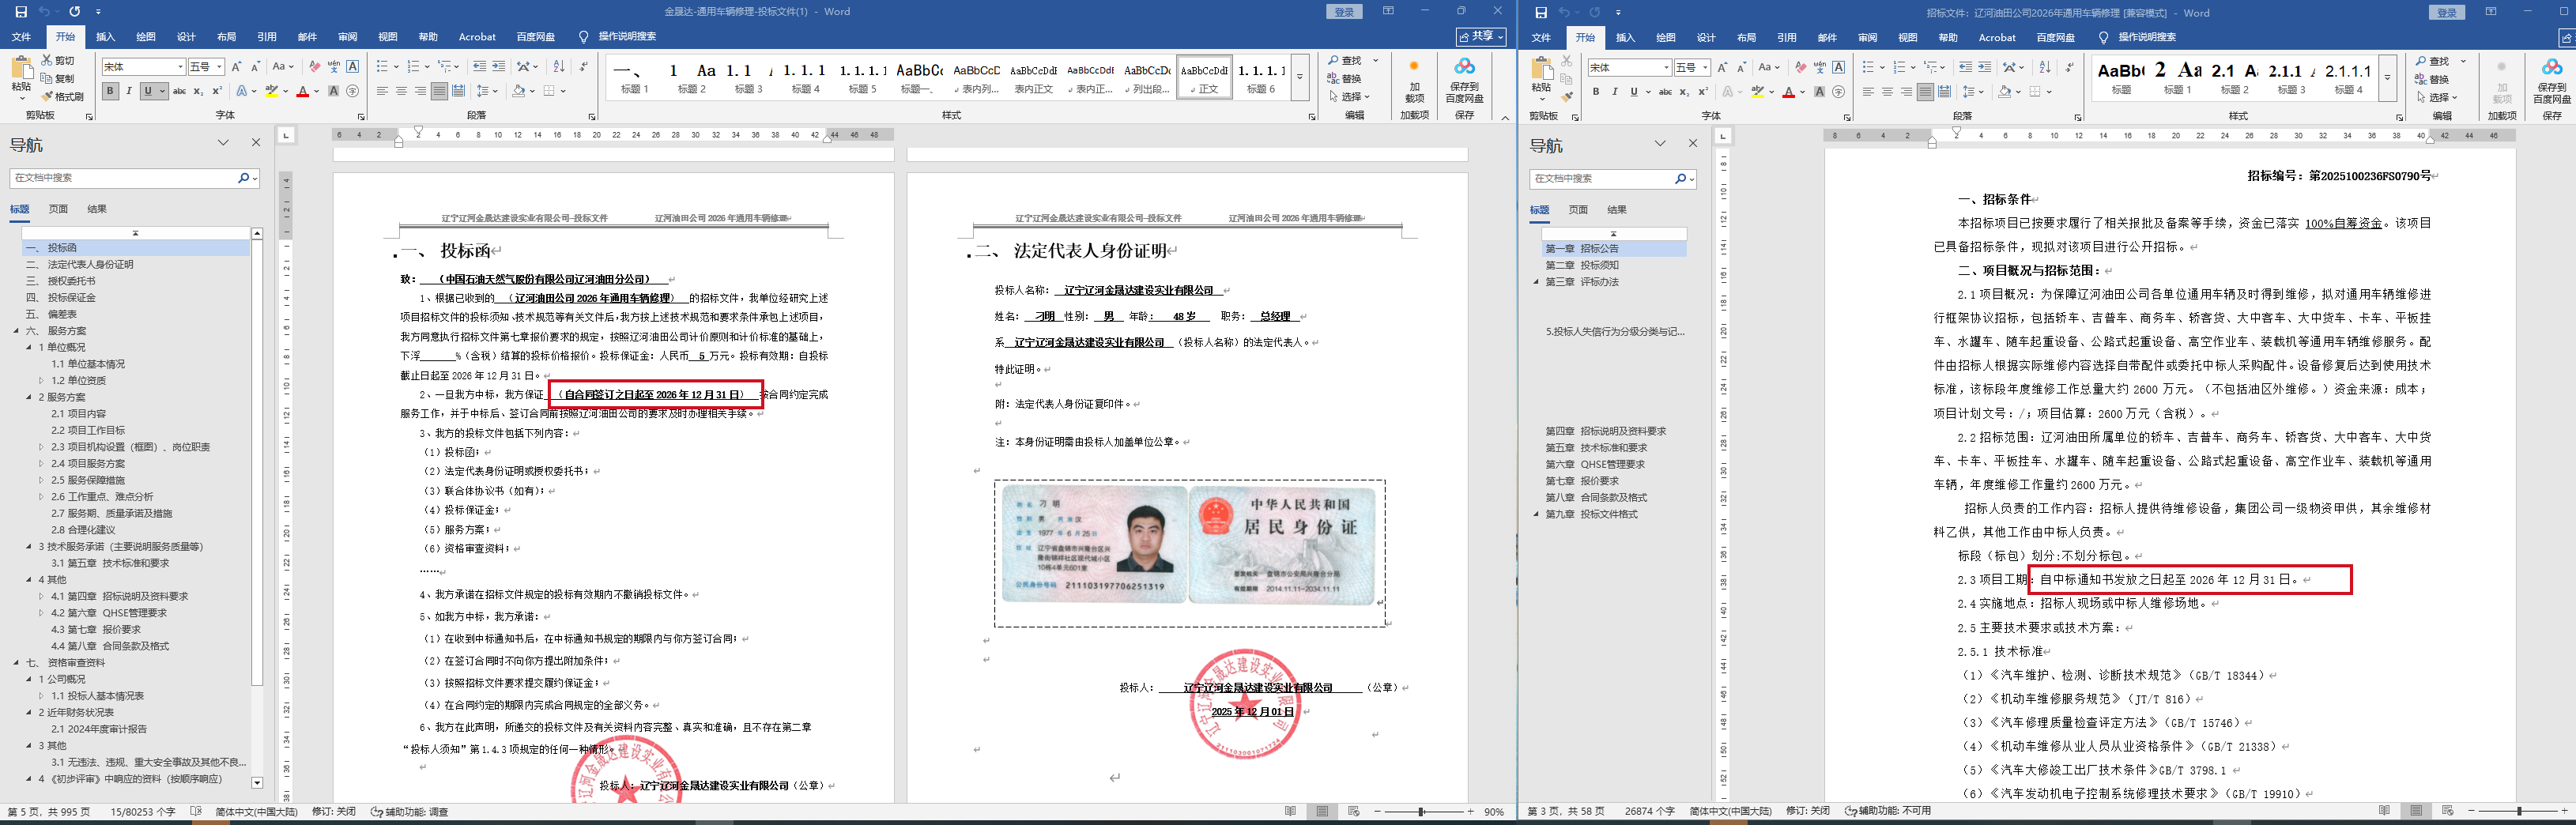Select '第二章 投标须知' in right navigation pane

click(1582, 266)
